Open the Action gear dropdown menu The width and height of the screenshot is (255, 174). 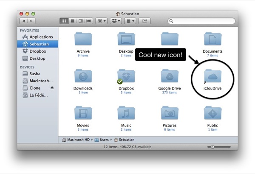(x=102, y=21)
